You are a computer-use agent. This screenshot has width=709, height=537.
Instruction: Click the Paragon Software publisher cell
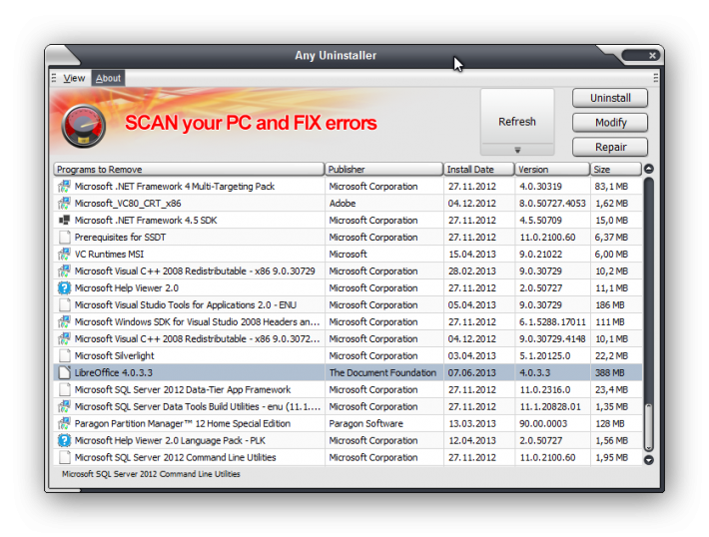coord(365,423)
